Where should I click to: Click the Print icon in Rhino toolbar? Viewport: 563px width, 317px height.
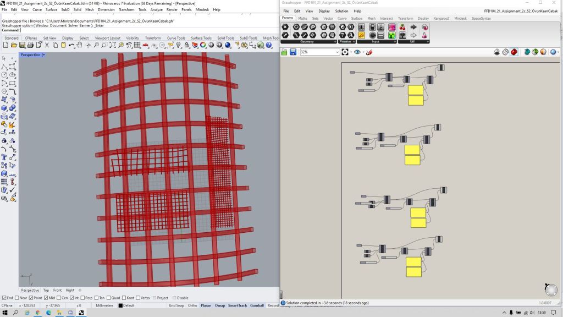(x=30, y=45)
